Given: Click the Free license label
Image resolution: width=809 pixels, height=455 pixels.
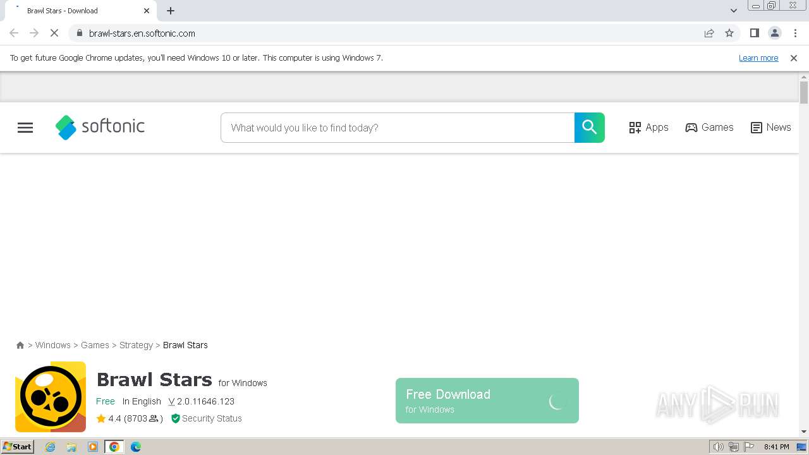Looking at the screenshot, I should (106, 401).
